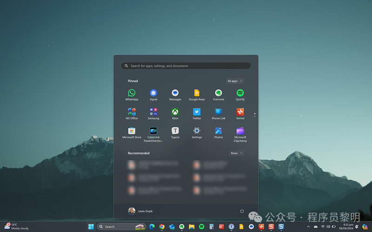The width and height of the screenshot is (372, 232).
Task: Go to next pinned apps page dots
Action: [x=254, y=115]
